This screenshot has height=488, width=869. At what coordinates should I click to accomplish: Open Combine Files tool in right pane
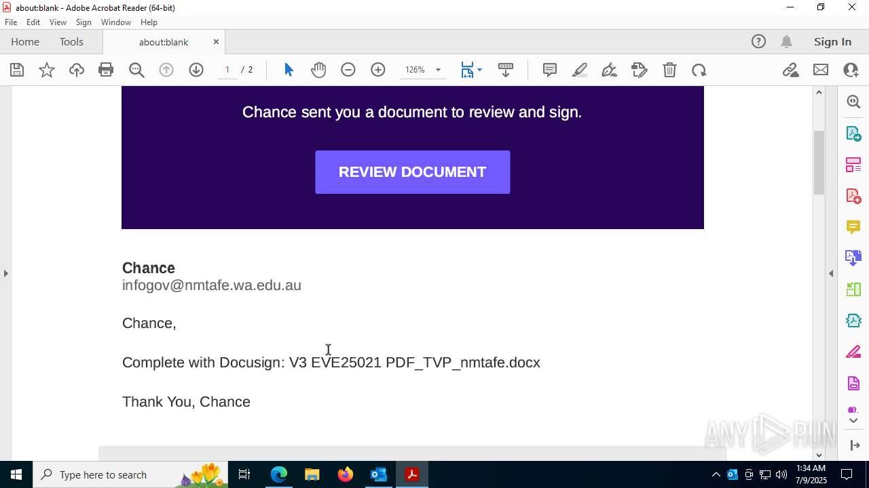[853, 258]
